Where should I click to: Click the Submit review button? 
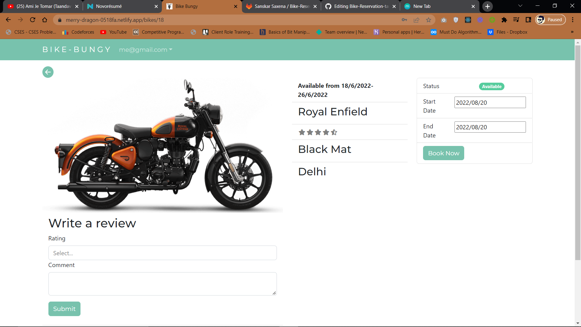click(64, 309)
